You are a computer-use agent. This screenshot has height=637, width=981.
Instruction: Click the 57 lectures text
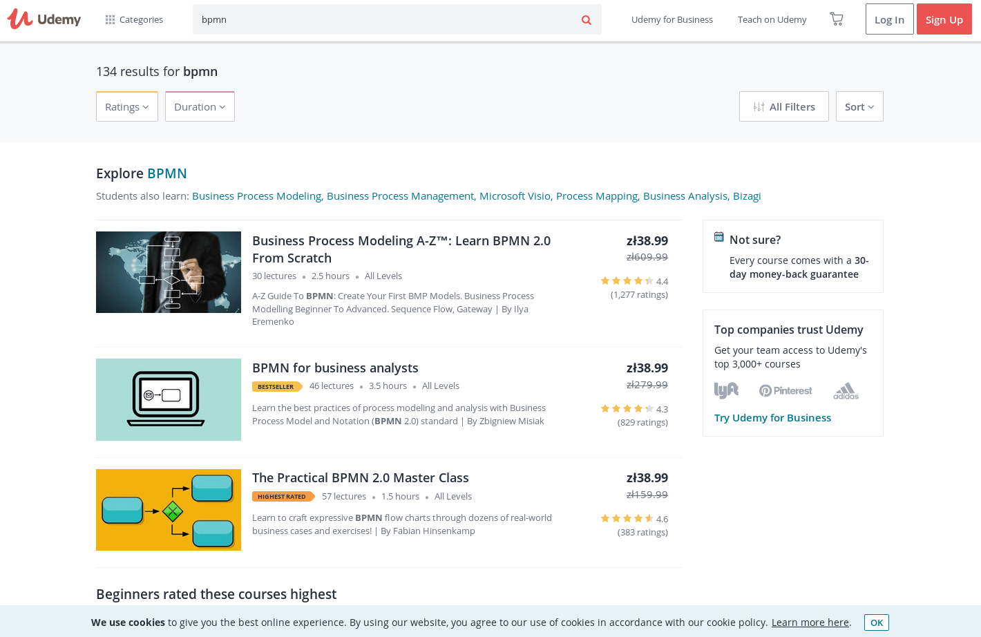click(x=344, y=497)
